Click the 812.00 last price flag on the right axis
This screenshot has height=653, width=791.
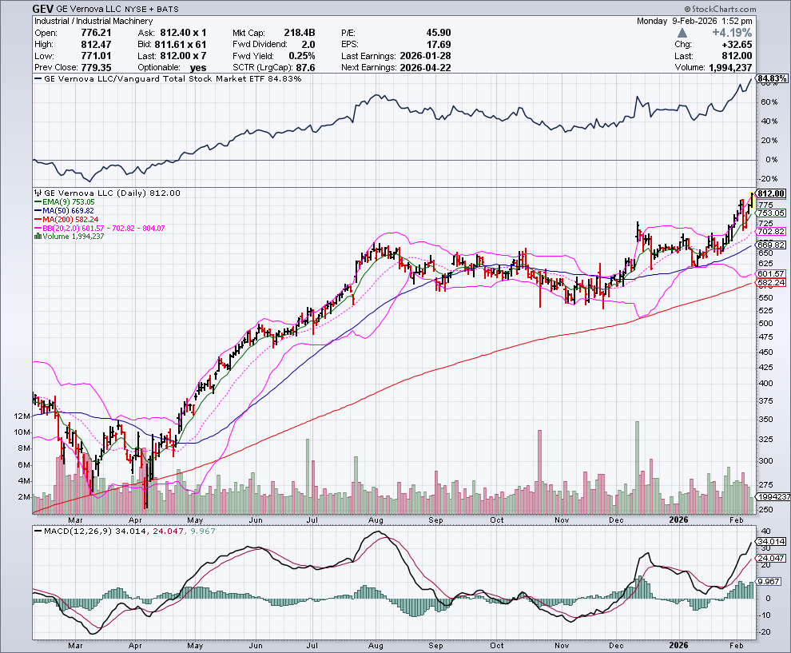[x=770, y=193]
